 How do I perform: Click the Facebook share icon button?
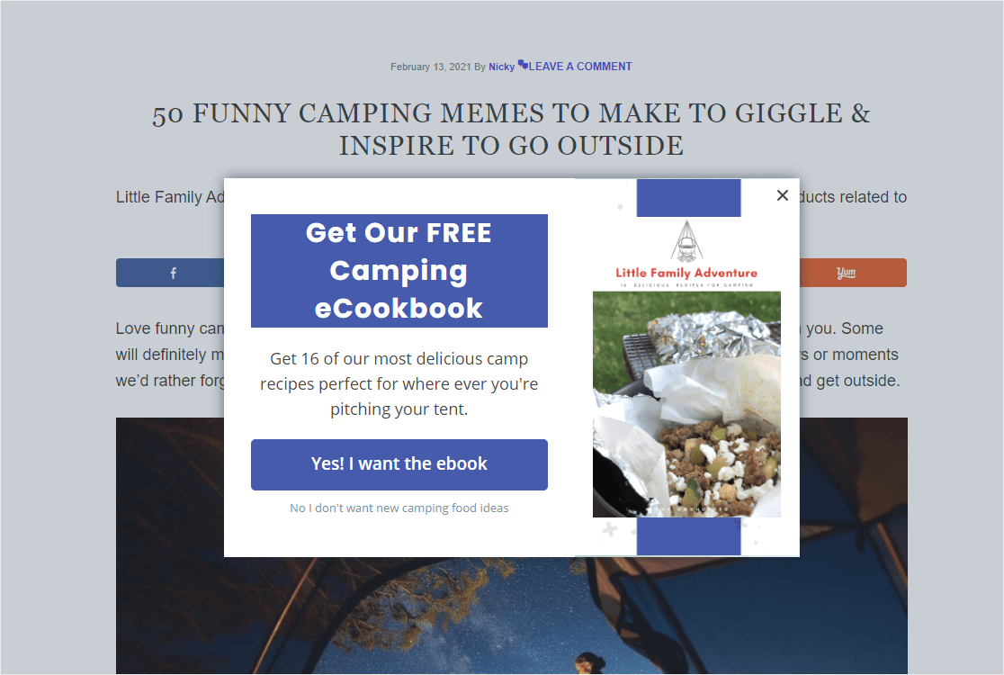pyautogui.click(x=170, y=273)
